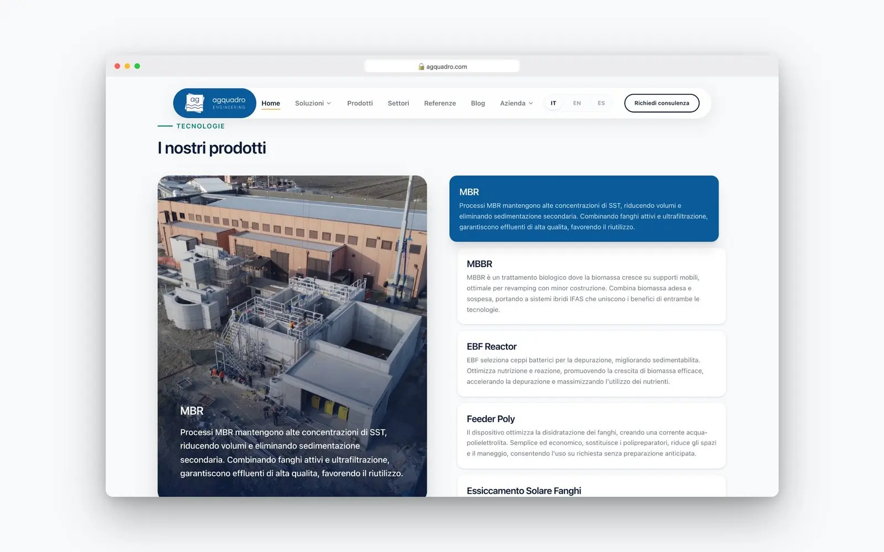This screenshot has height=552, width=884.
Task: Expand the Azienda dropdown menu
Action: 517,103
